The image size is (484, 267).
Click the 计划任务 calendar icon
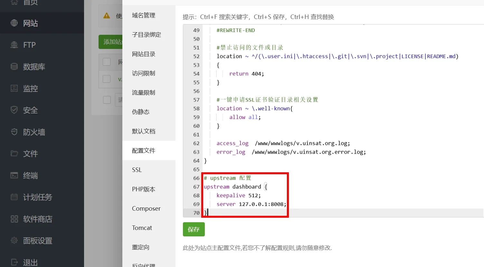click(14, 197)
